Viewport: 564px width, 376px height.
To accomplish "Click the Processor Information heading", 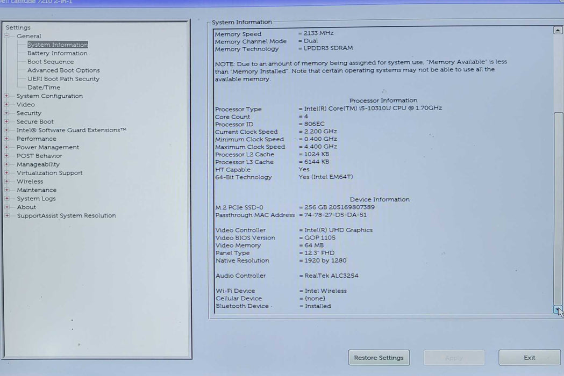I will tap(383, 100).
